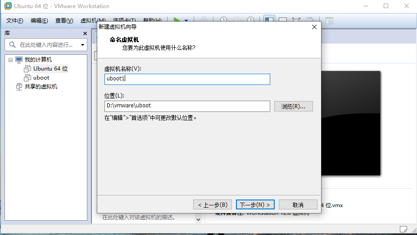The height and width of the screenshot is (235, 417).
Task: Click the revert-to-snapshot clock icon
Action: 237,20
